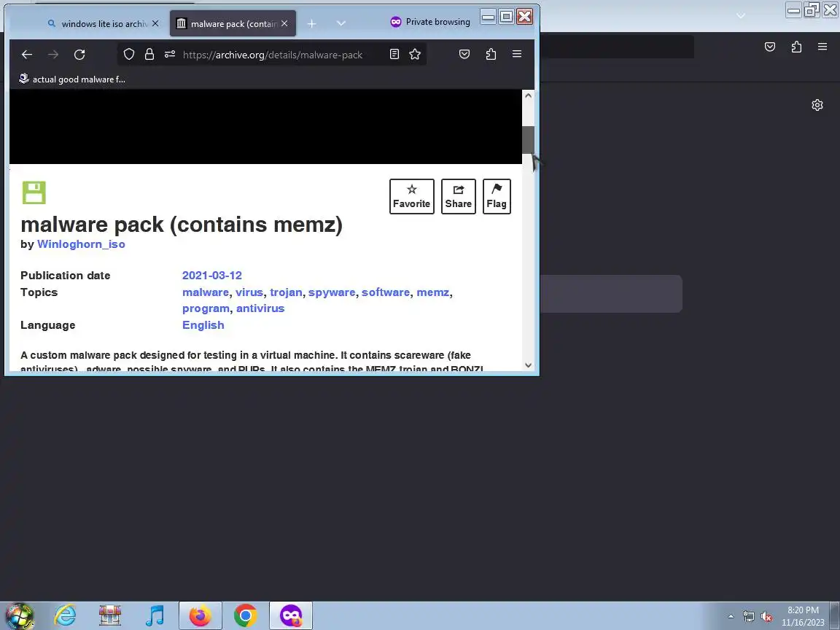
Task: Open site permissions icon in address bar
Action: click(x=170, y=54)
